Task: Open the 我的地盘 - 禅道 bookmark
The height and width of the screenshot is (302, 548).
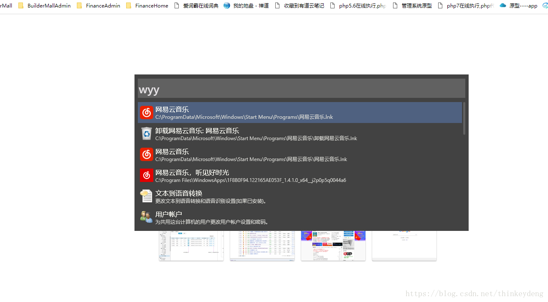Action: point(246,6)
